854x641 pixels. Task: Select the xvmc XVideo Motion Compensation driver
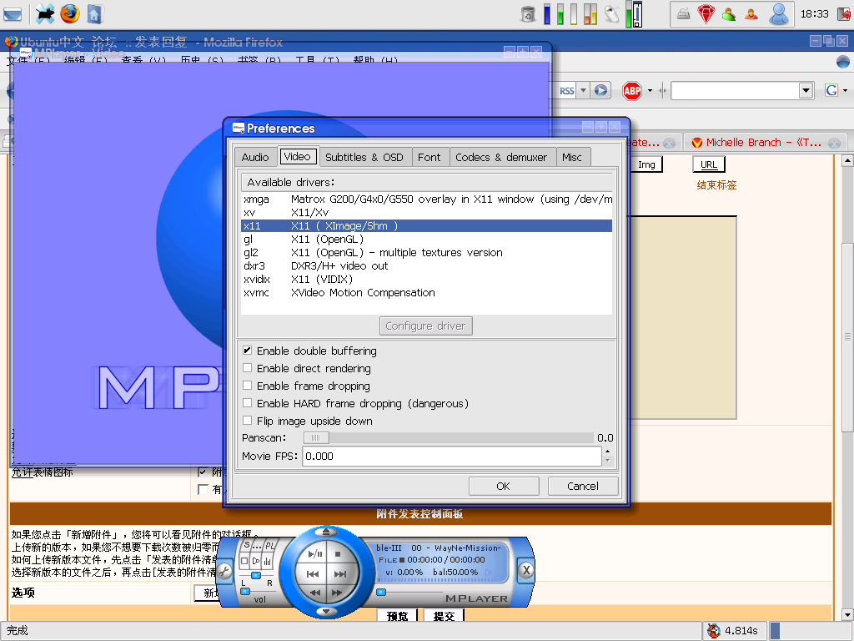click(426, 292)
